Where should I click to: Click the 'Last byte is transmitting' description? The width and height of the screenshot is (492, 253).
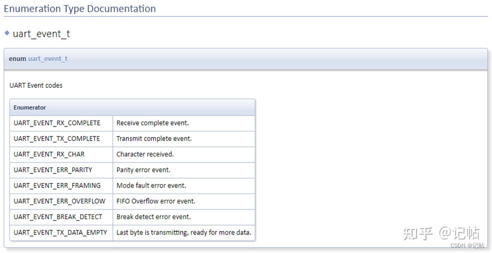[x=184, y=232]
